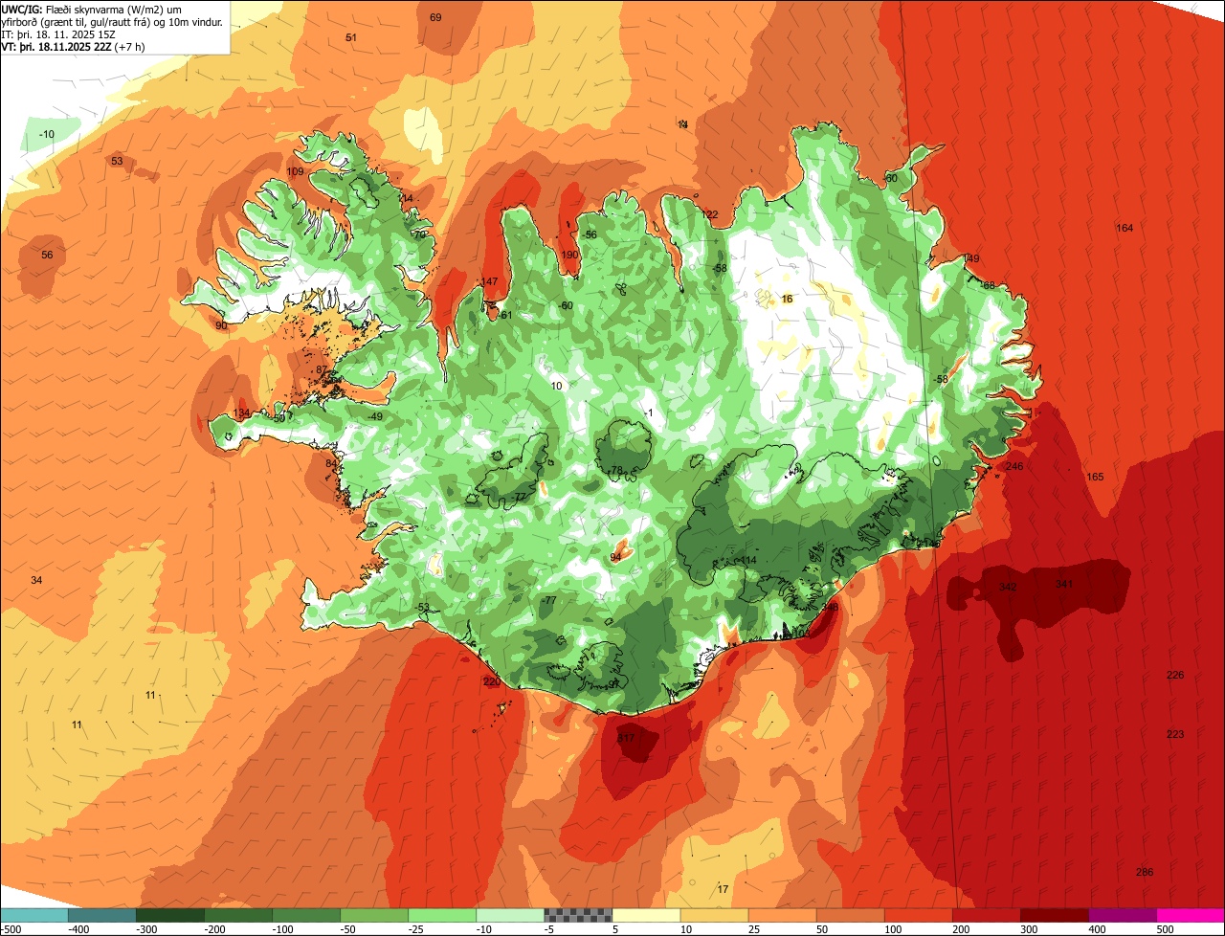This screenshot has height=936, width=1225.
Task: Pick the light green -50 to -25 legend swatch
Action: coord(373,915)
